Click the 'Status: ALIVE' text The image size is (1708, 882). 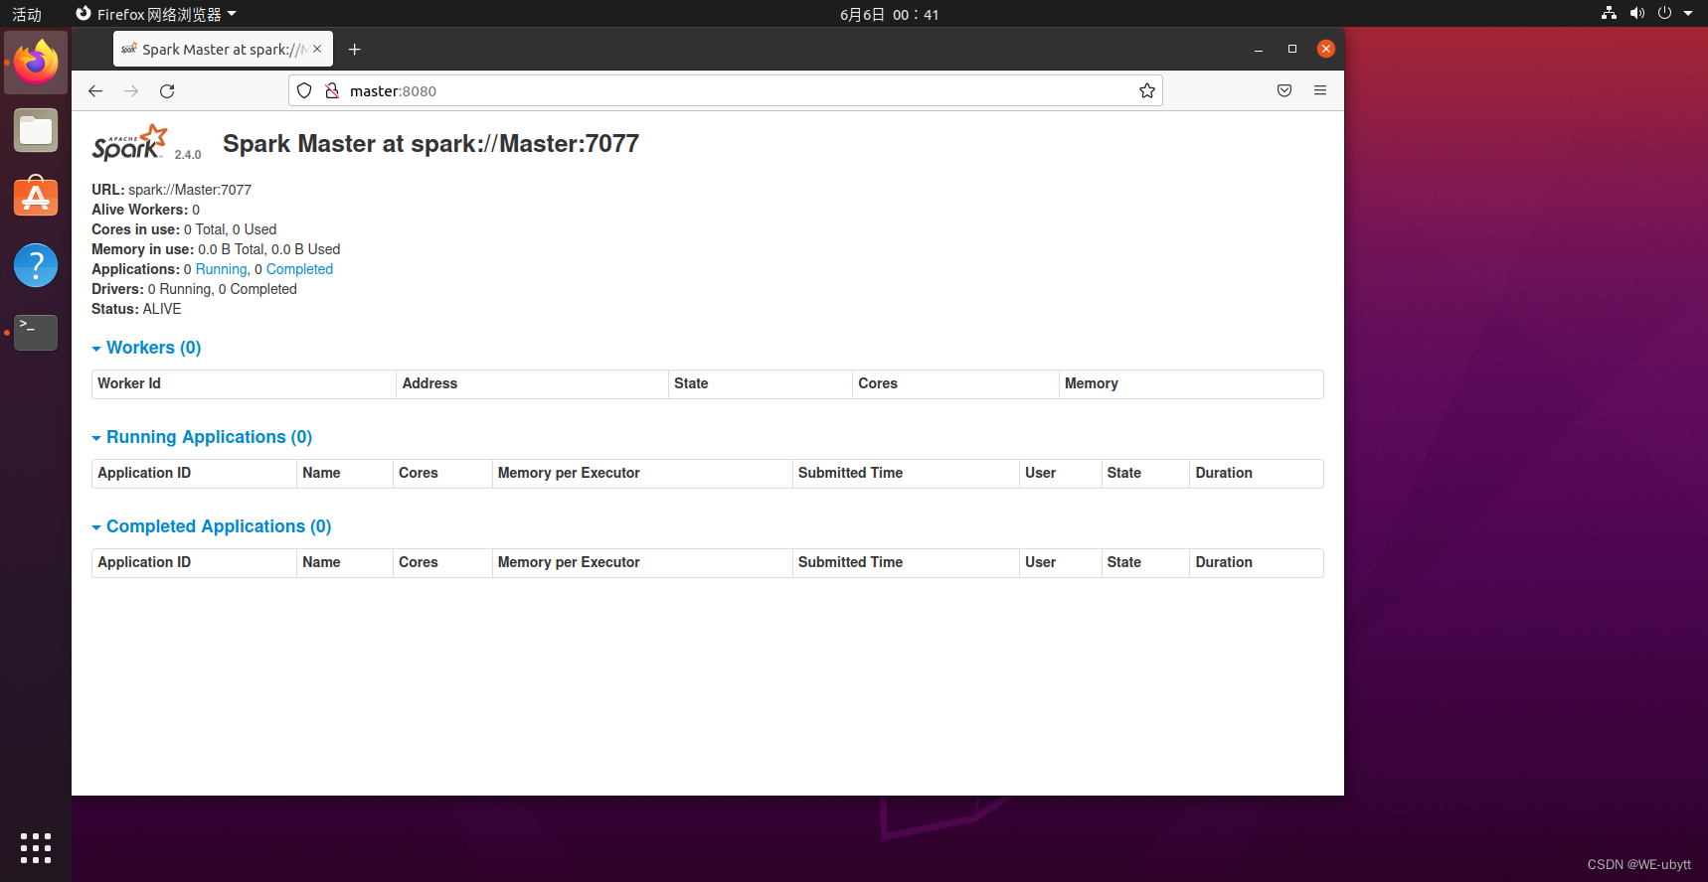coord(136,309)
